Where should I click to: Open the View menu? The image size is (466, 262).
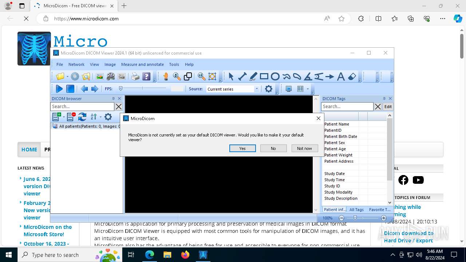click(94, 64)
